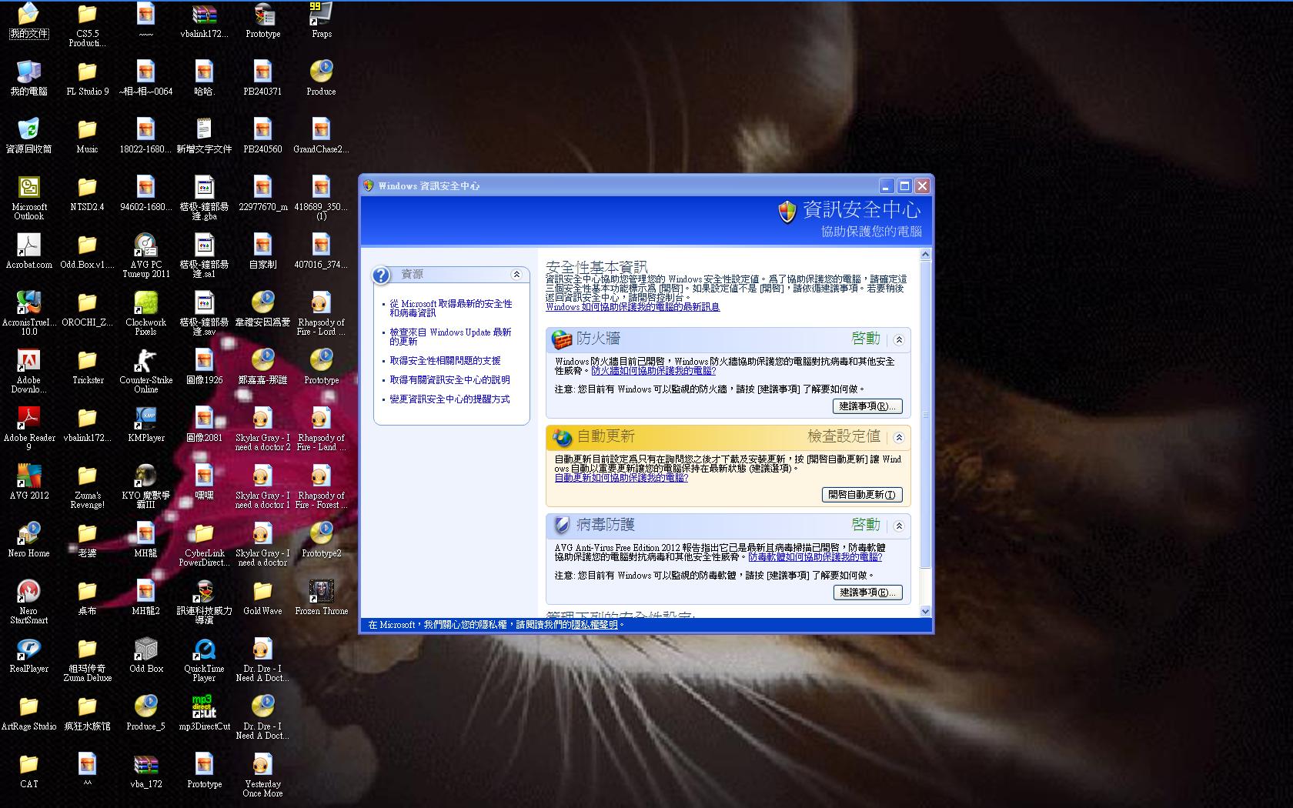Open the KMPlayer desktop shortcut
The height and width of the screenshot is (808, 1293).
click(146, 424)
